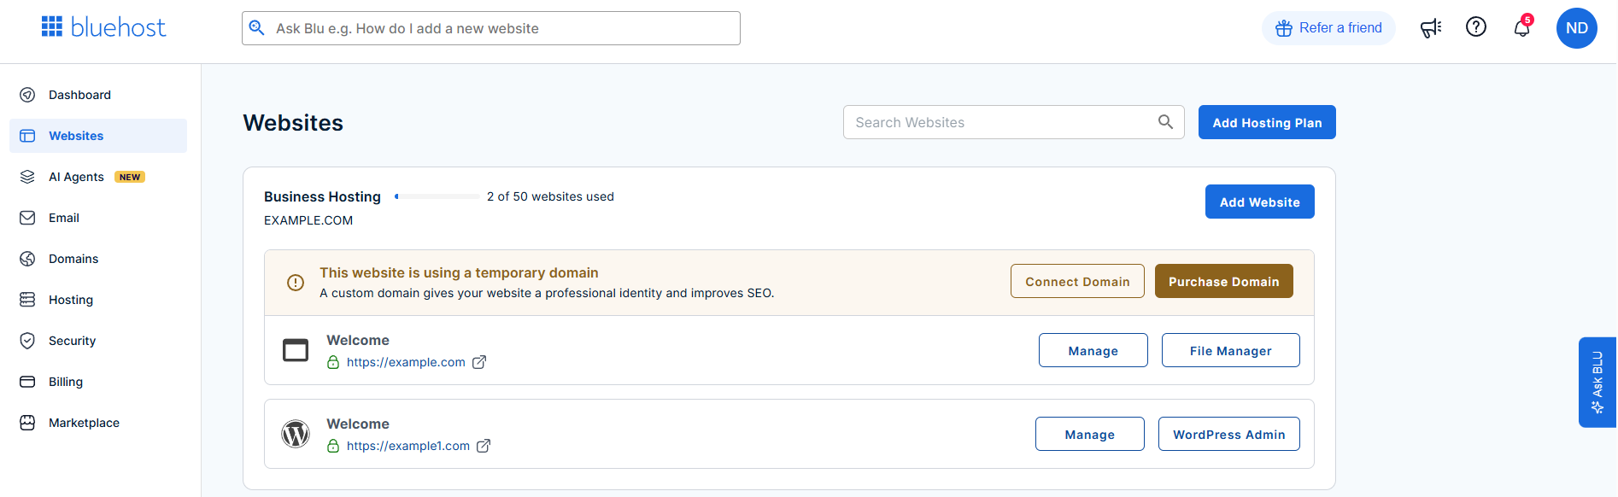1618x497 pixels.
Task: Click the gift icon in Refer a friend
Action: [x=1283, y=28]
